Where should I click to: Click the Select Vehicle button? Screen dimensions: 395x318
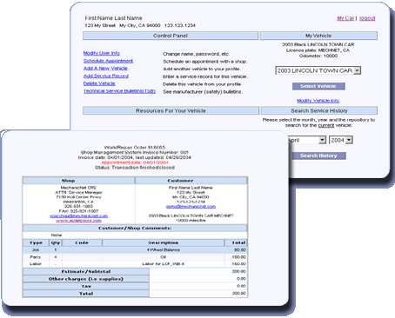pos(318,86)
